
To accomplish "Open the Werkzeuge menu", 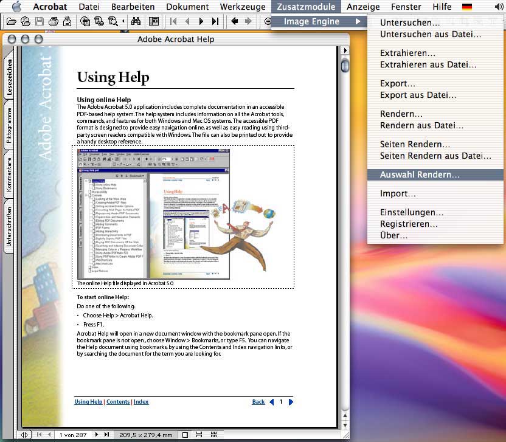I will [x=242, y=7].
